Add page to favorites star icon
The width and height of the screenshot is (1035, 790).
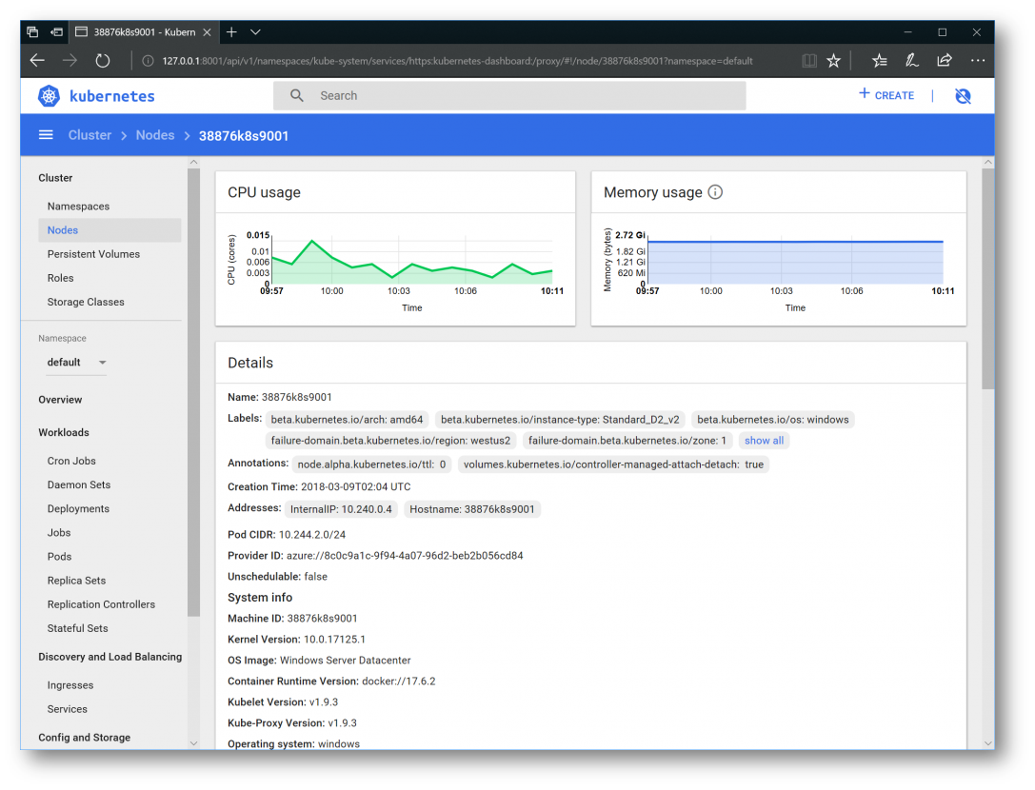coord(834,61)
